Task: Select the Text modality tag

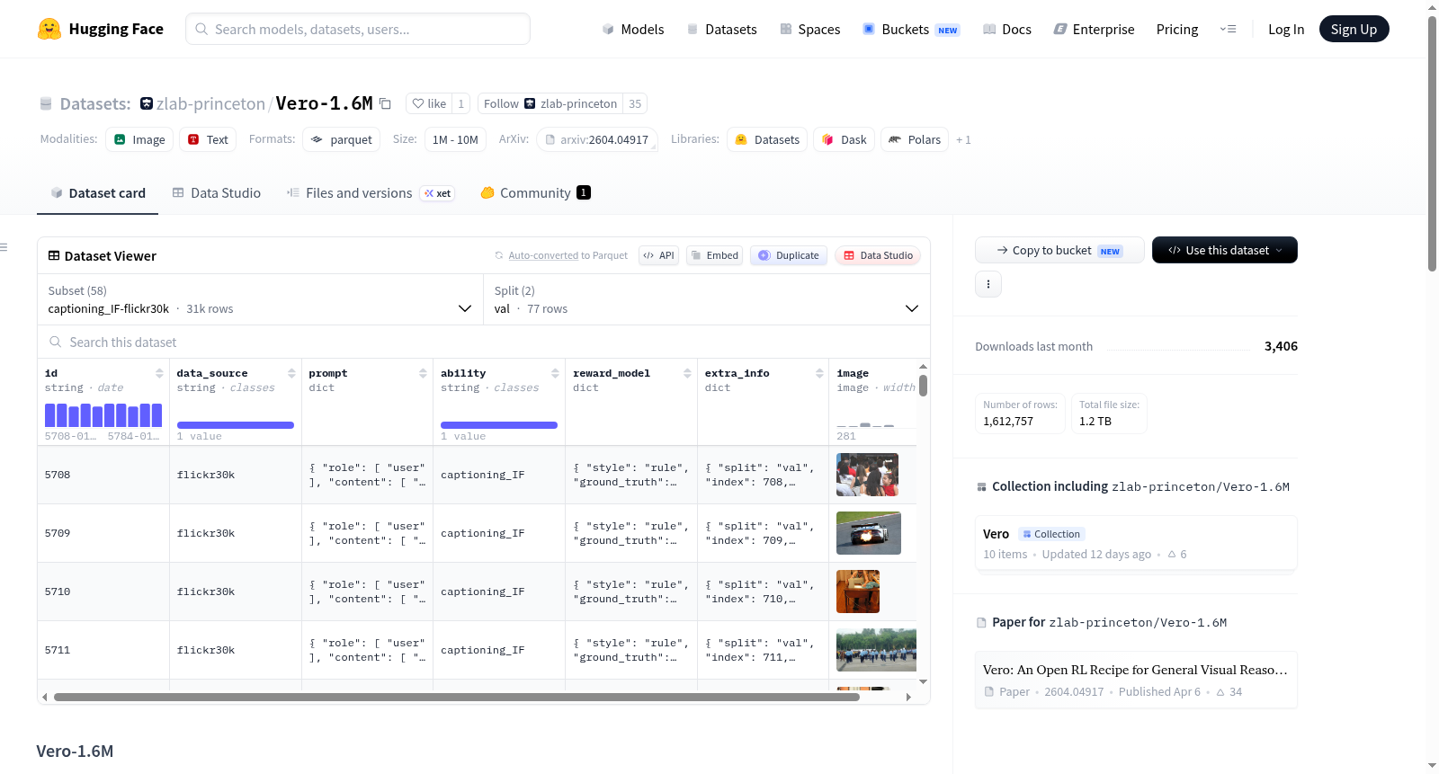Action: click(x=208, y=139)
